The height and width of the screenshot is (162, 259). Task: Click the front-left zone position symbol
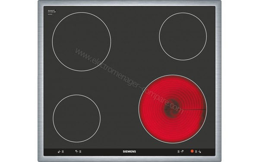[59, 152]
